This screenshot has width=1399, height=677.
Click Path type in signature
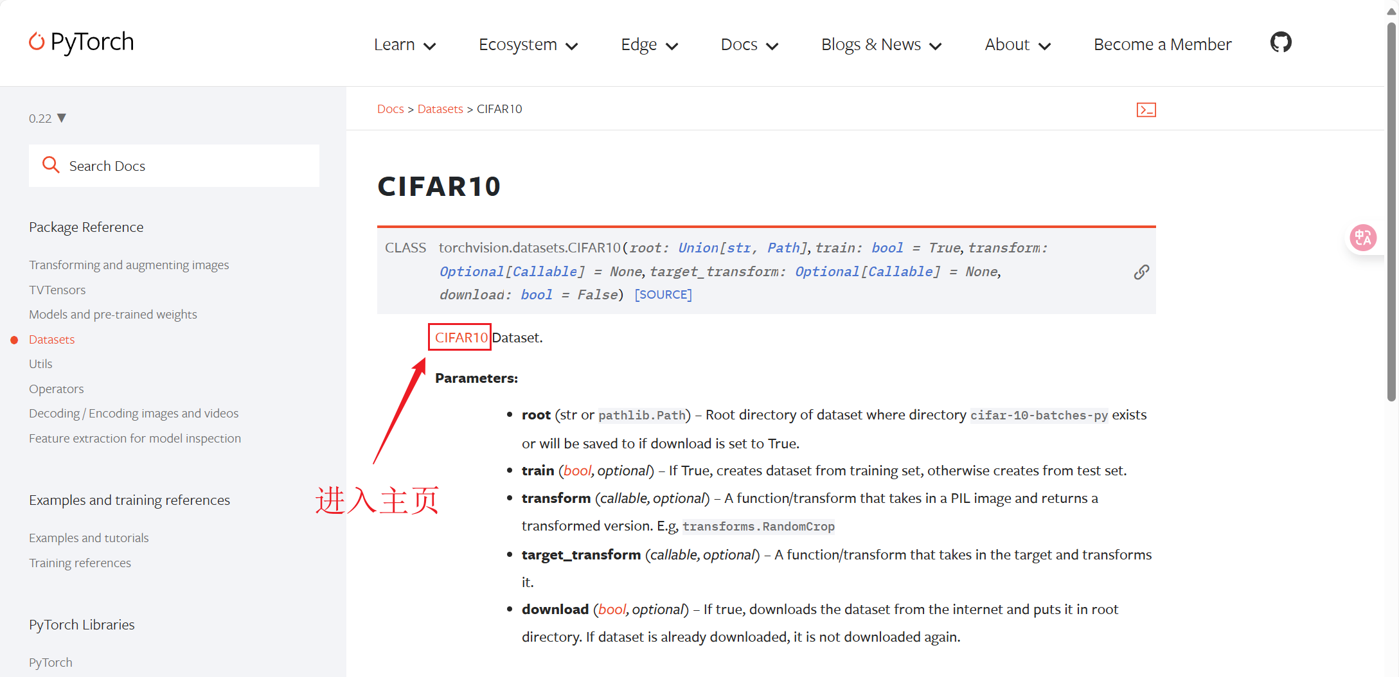783,248
